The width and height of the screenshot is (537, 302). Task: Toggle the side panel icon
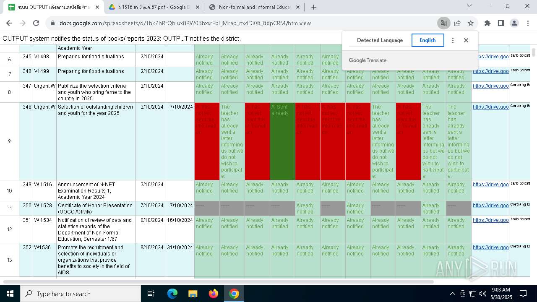pos(501,23)
